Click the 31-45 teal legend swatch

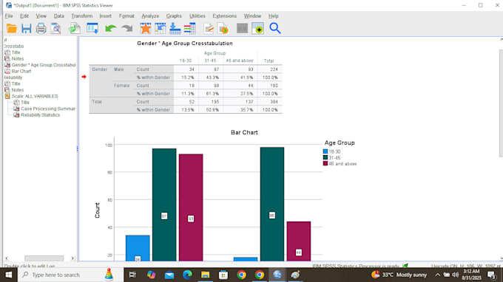point(325,157)
